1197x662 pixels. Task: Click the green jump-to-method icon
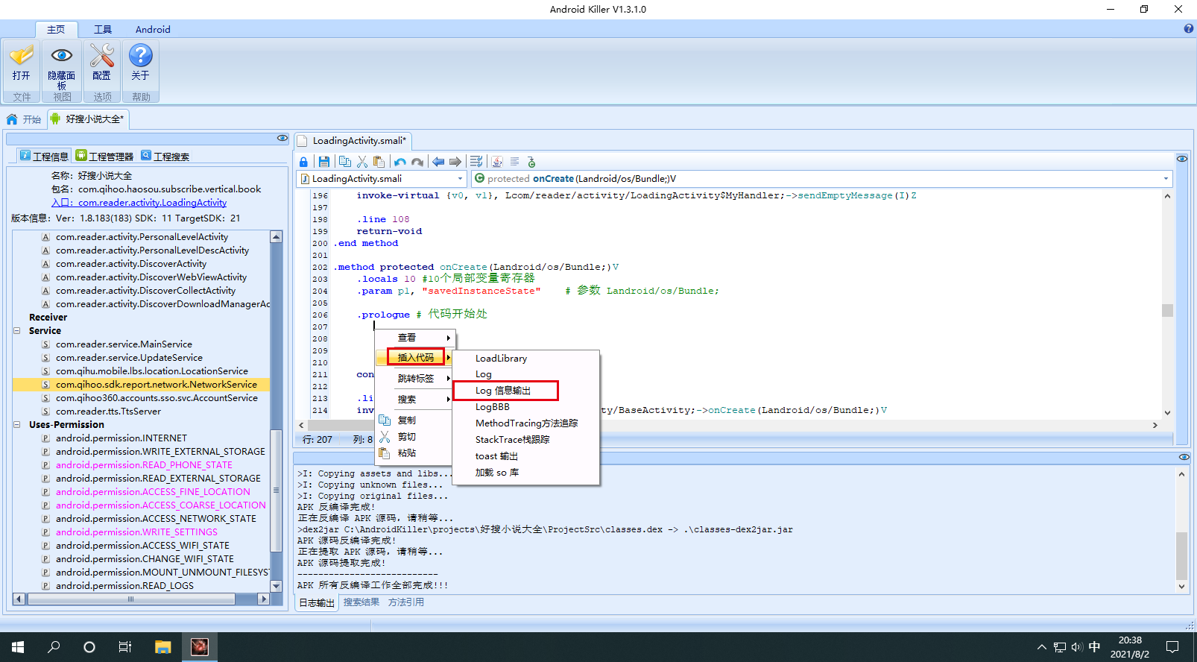(x=531, y=162)
